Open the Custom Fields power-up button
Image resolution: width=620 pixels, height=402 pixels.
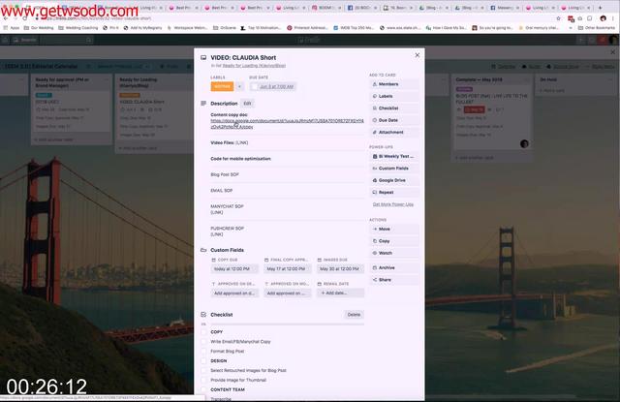tap(394, 169)
